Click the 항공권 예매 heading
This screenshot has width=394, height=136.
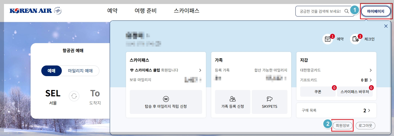(73, 50)
